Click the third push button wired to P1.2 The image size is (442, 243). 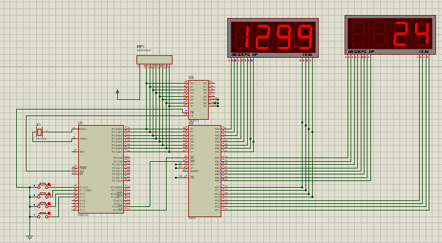pos(43,204)
